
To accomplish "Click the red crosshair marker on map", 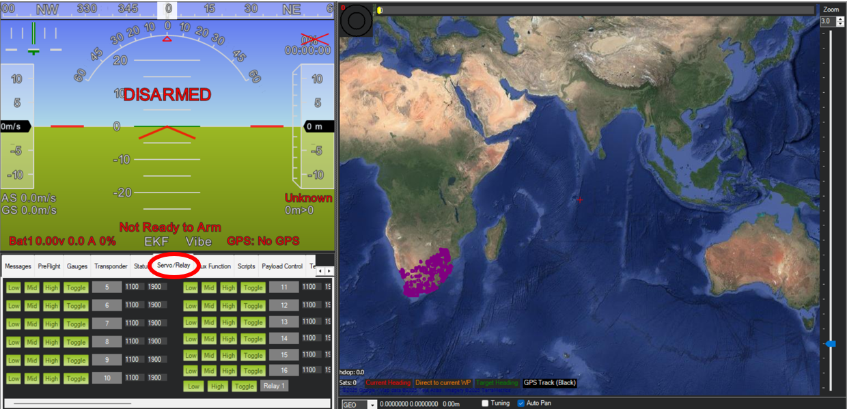I will (x=580, y=200).
